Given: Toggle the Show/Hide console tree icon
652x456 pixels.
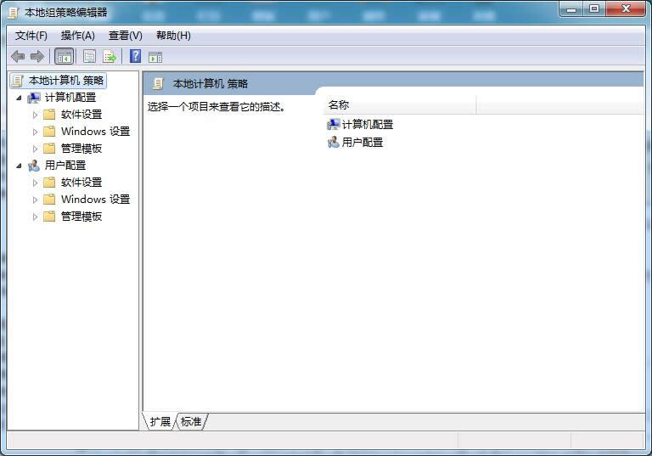Looking at the screenshot, I should [64, 56].
